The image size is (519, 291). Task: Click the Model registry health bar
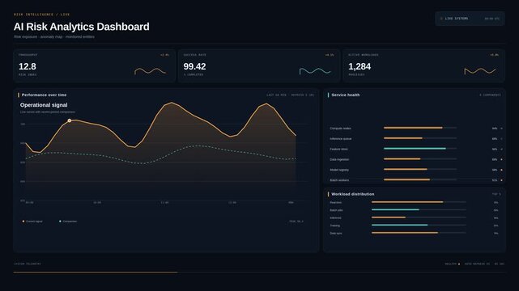(x=420, y=170)
